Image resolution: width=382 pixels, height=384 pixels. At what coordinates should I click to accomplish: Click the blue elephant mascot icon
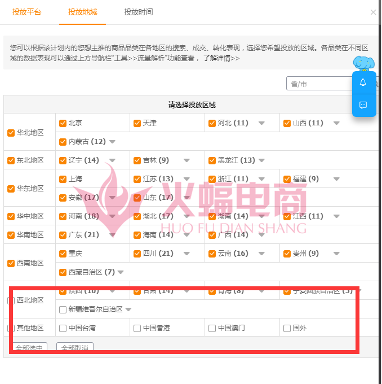tap(363, 63)
